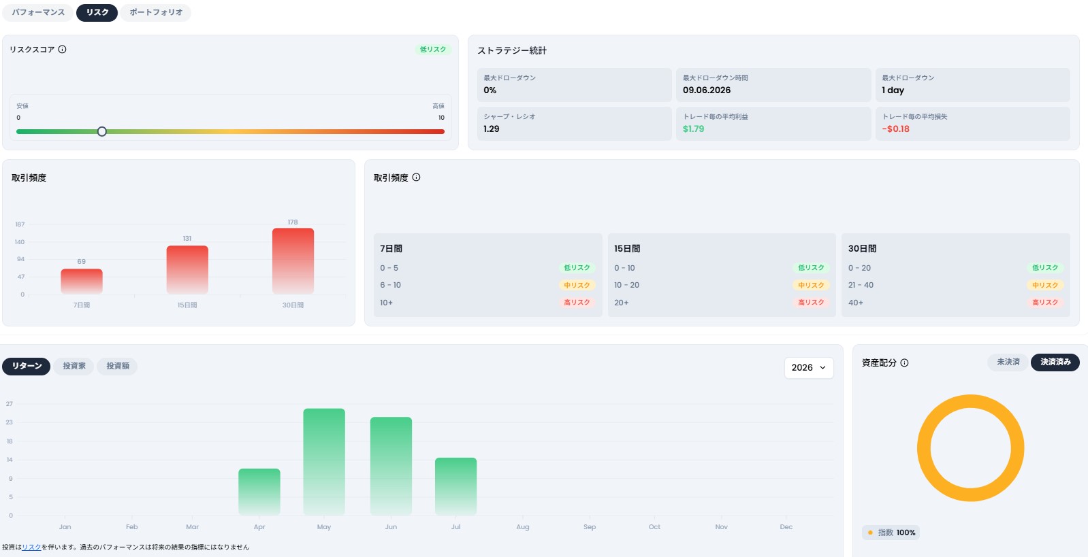
Task: Switch chart to 投資家 view
Action: coord(74,366)
